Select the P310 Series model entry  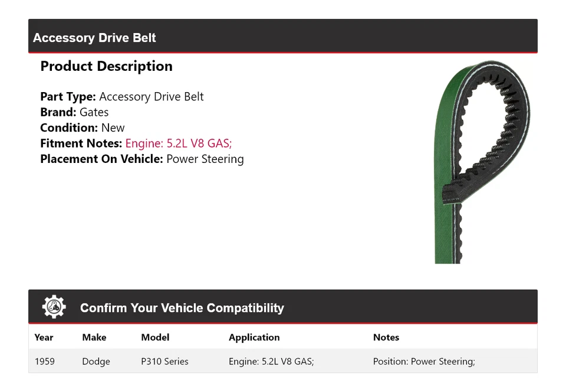[x=164, y=361]
